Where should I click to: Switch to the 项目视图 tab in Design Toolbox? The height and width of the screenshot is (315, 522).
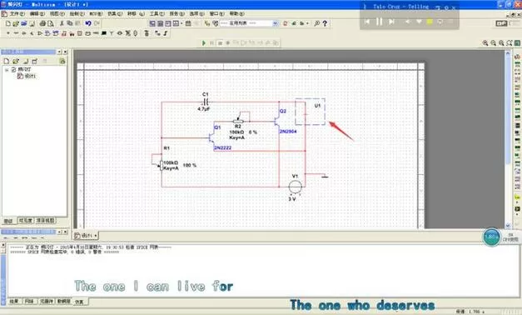point(45,221)
